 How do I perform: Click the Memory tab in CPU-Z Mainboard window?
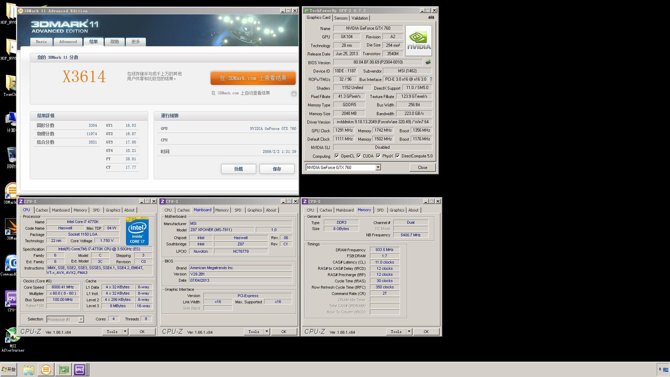coord(222,210)
